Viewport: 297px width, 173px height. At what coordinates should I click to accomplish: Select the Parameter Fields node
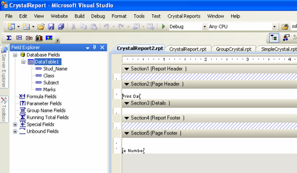[44, 104]
